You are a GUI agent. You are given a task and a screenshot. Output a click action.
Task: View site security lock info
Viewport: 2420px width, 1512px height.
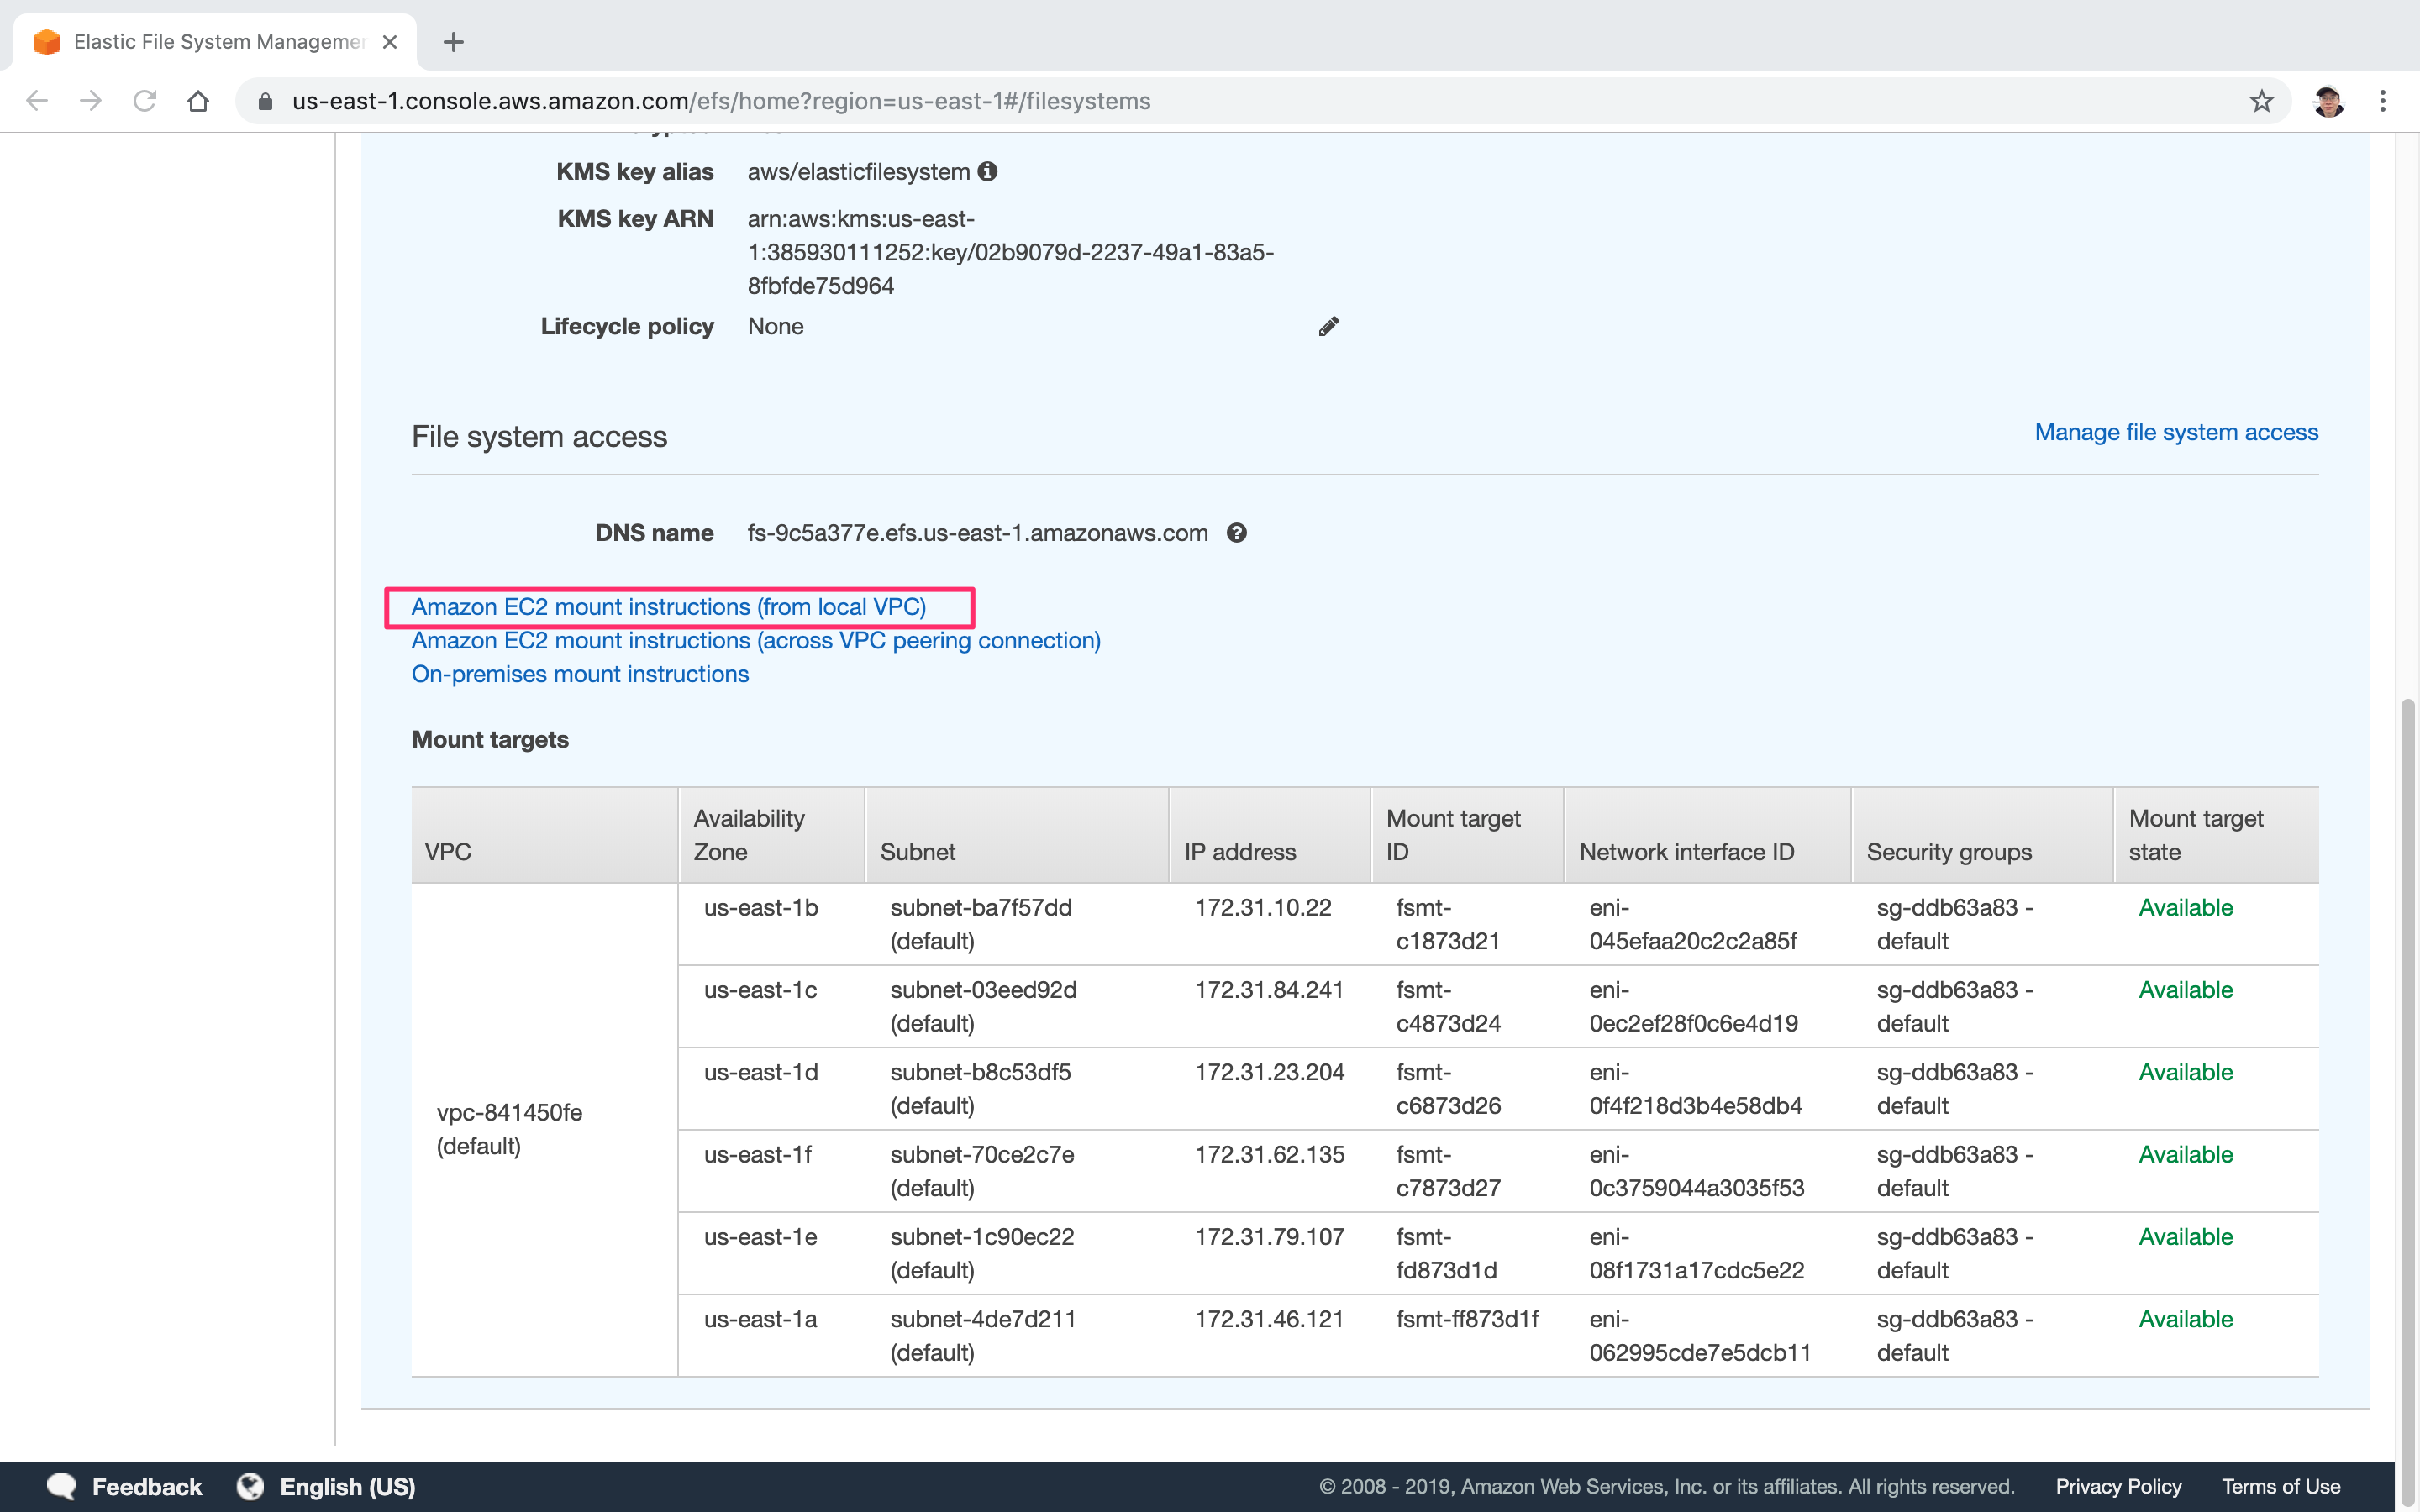(265, 101)
